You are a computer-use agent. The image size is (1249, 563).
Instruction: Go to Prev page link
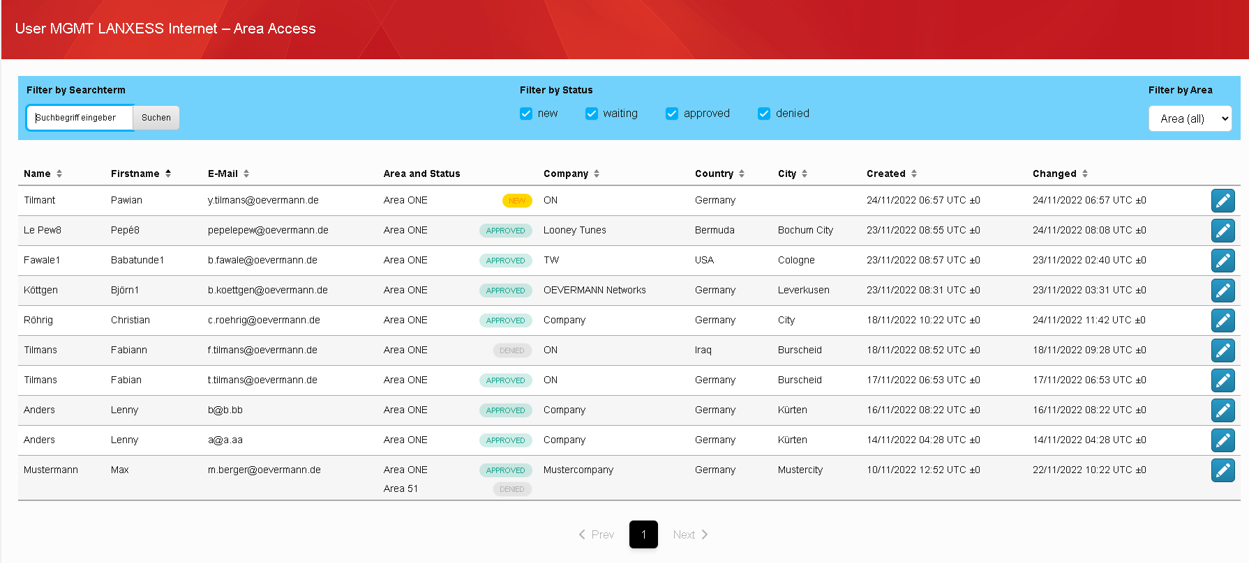click(597, 534)
